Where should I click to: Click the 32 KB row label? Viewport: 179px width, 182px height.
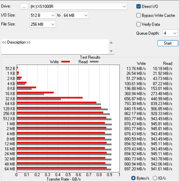tap(10, 99)
